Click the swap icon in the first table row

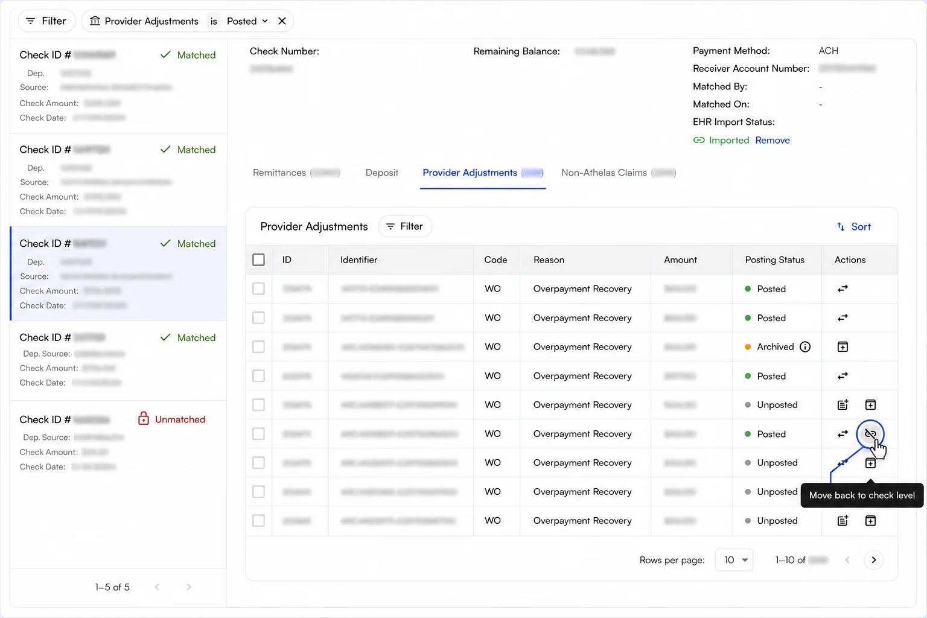coord(843,289)
